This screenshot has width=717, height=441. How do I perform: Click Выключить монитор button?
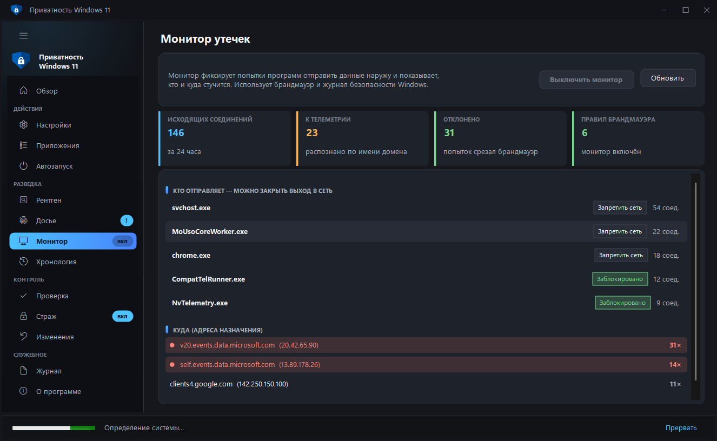click(586, 79)
